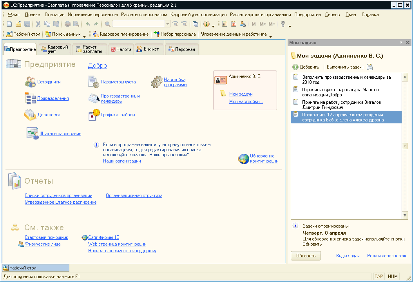Open the Операции menu

point(54,14)
